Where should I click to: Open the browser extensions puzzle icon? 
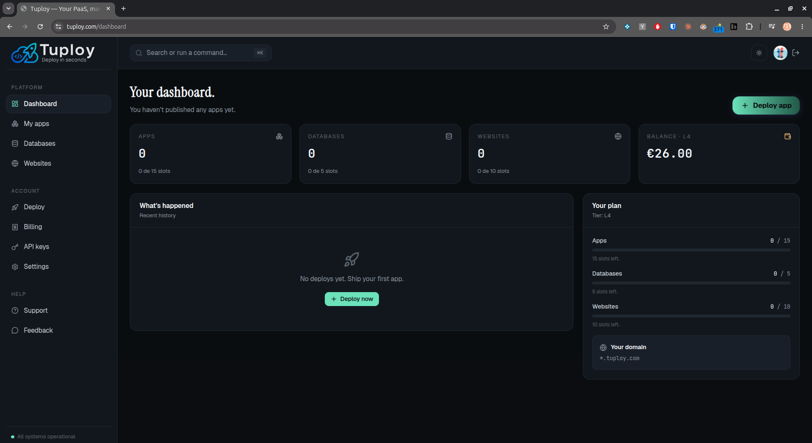749,27
